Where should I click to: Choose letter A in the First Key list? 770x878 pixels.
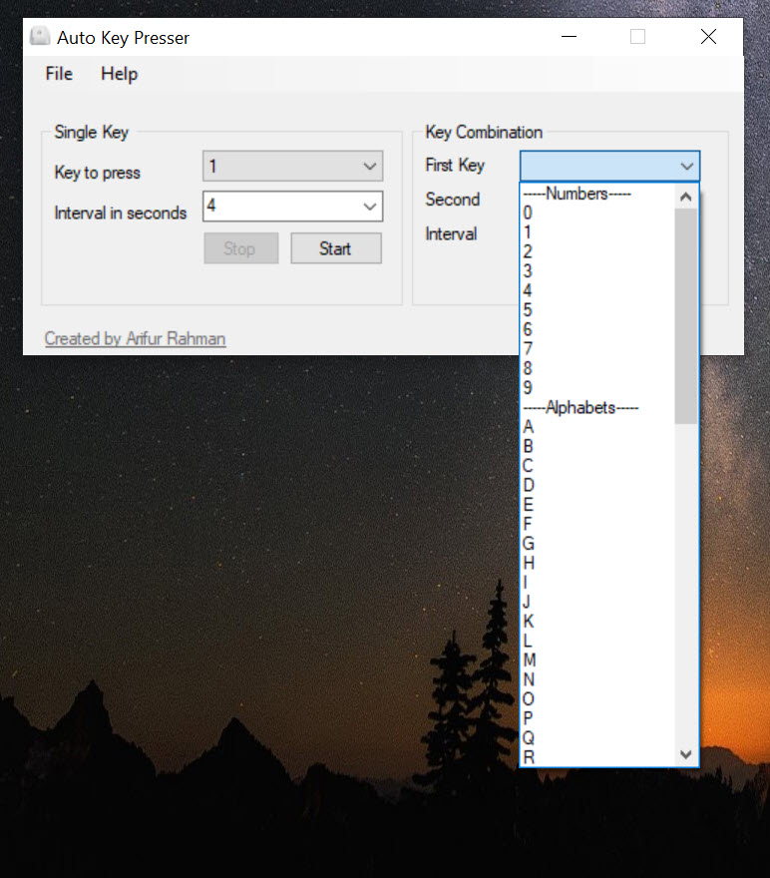point(597,427)
